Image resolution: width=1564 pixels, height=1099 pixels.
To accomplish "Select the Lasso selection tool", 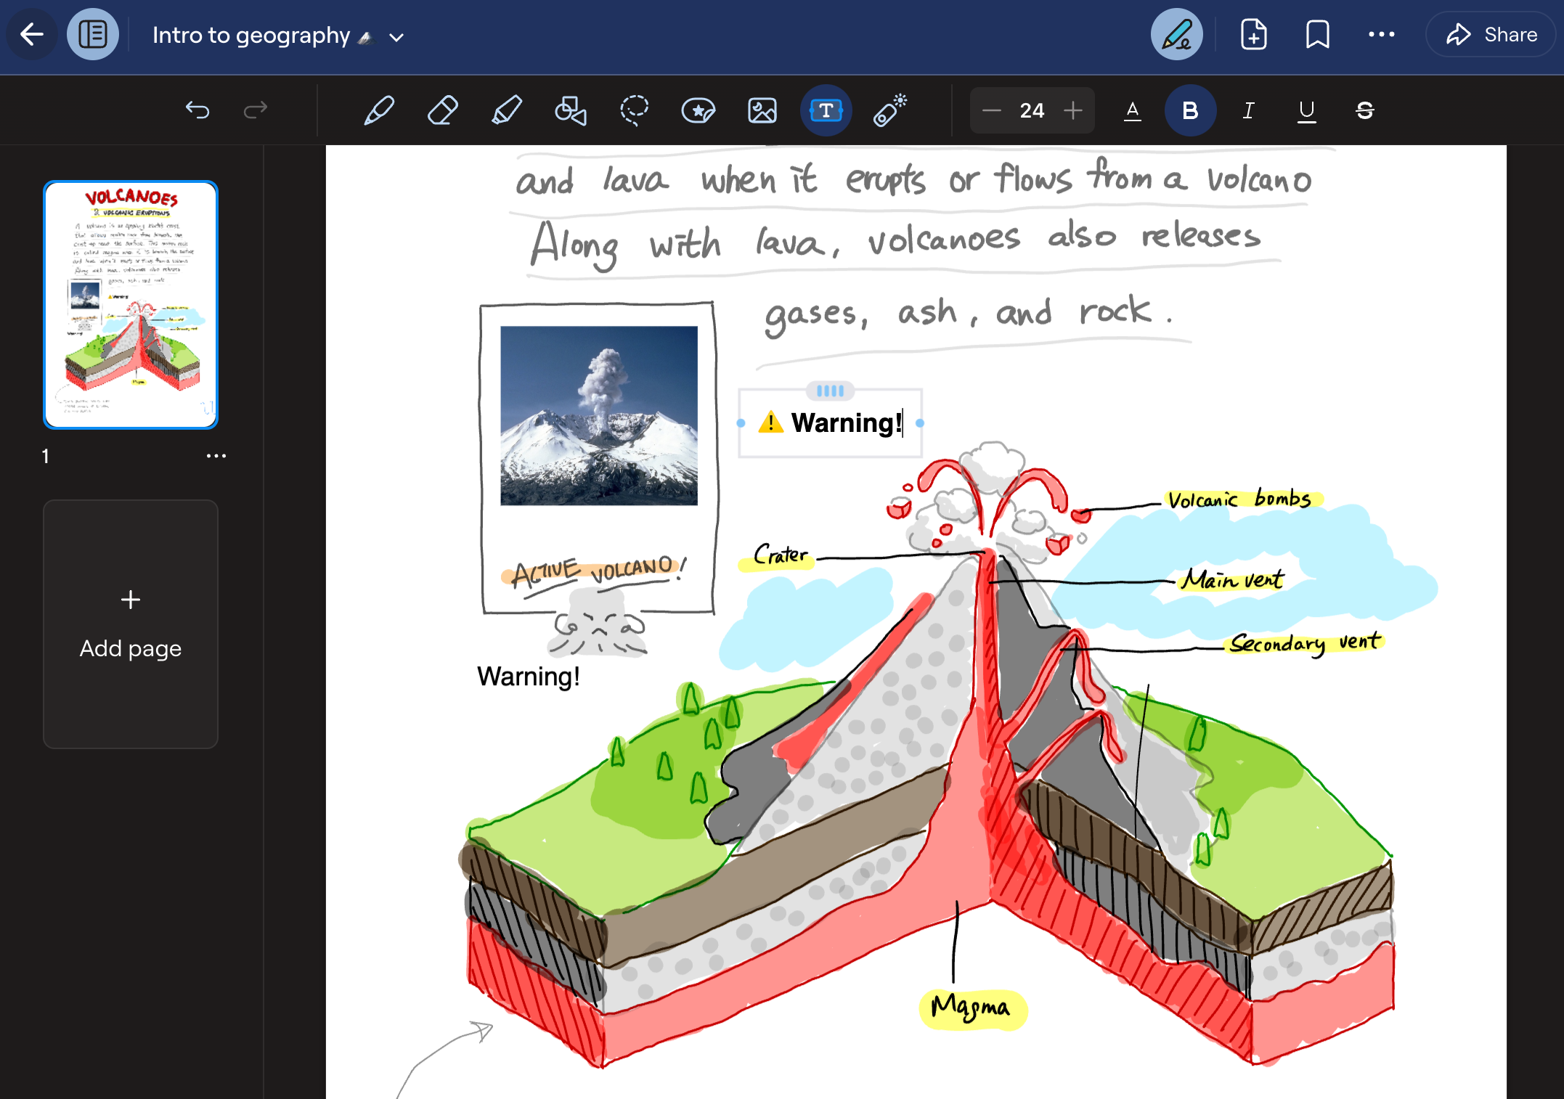I will coord(635,110).
